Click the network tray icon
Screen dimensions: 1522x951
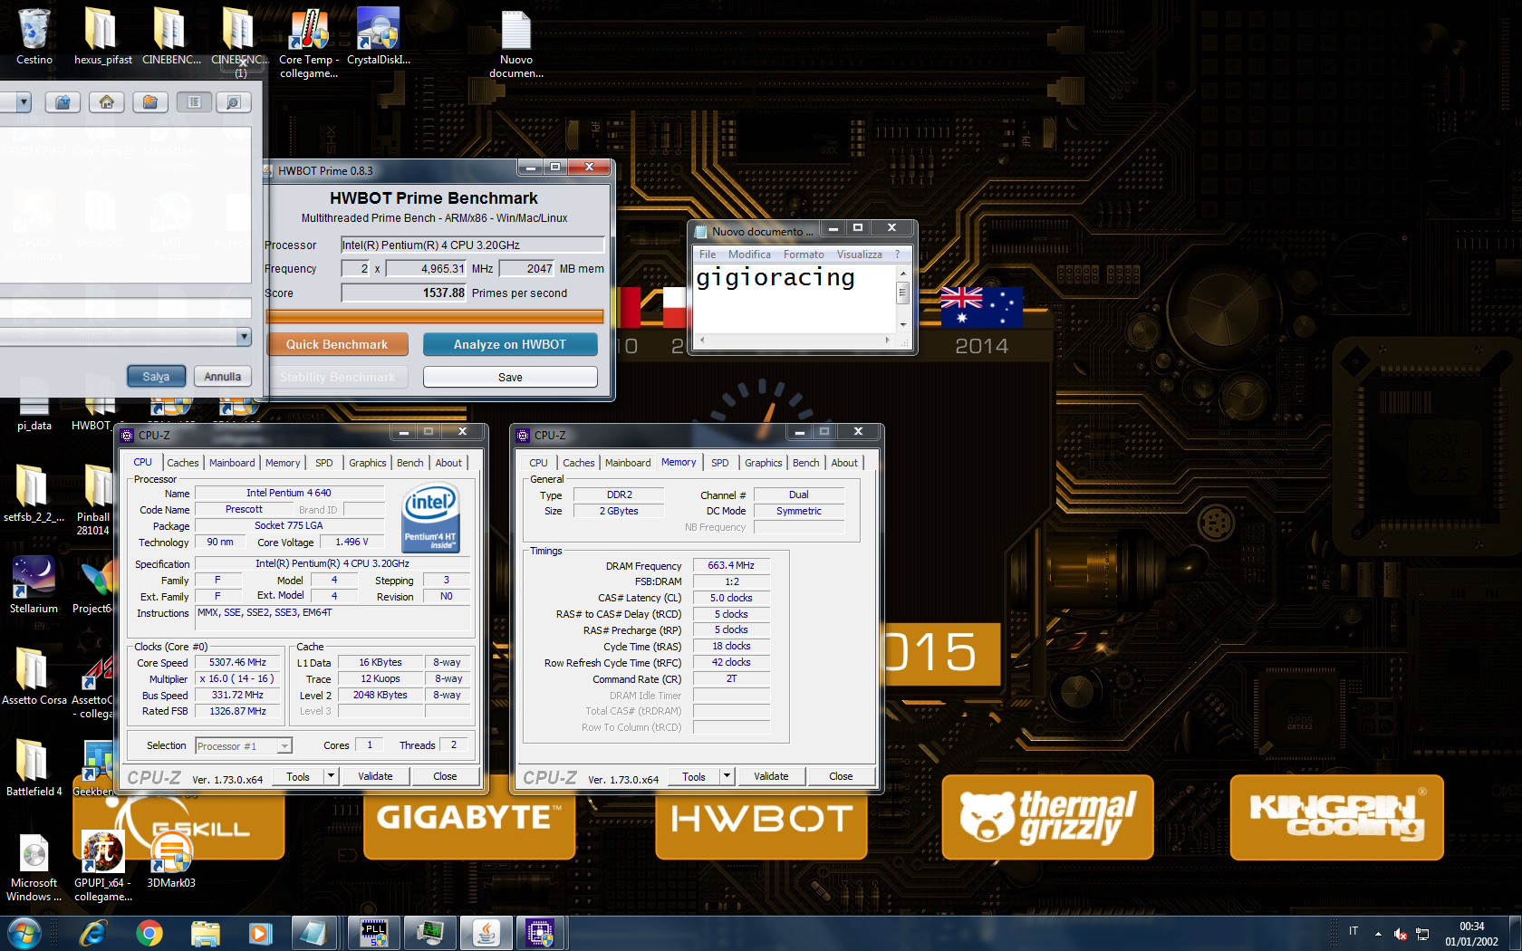pyautogui.click(x=1422, y=933)
